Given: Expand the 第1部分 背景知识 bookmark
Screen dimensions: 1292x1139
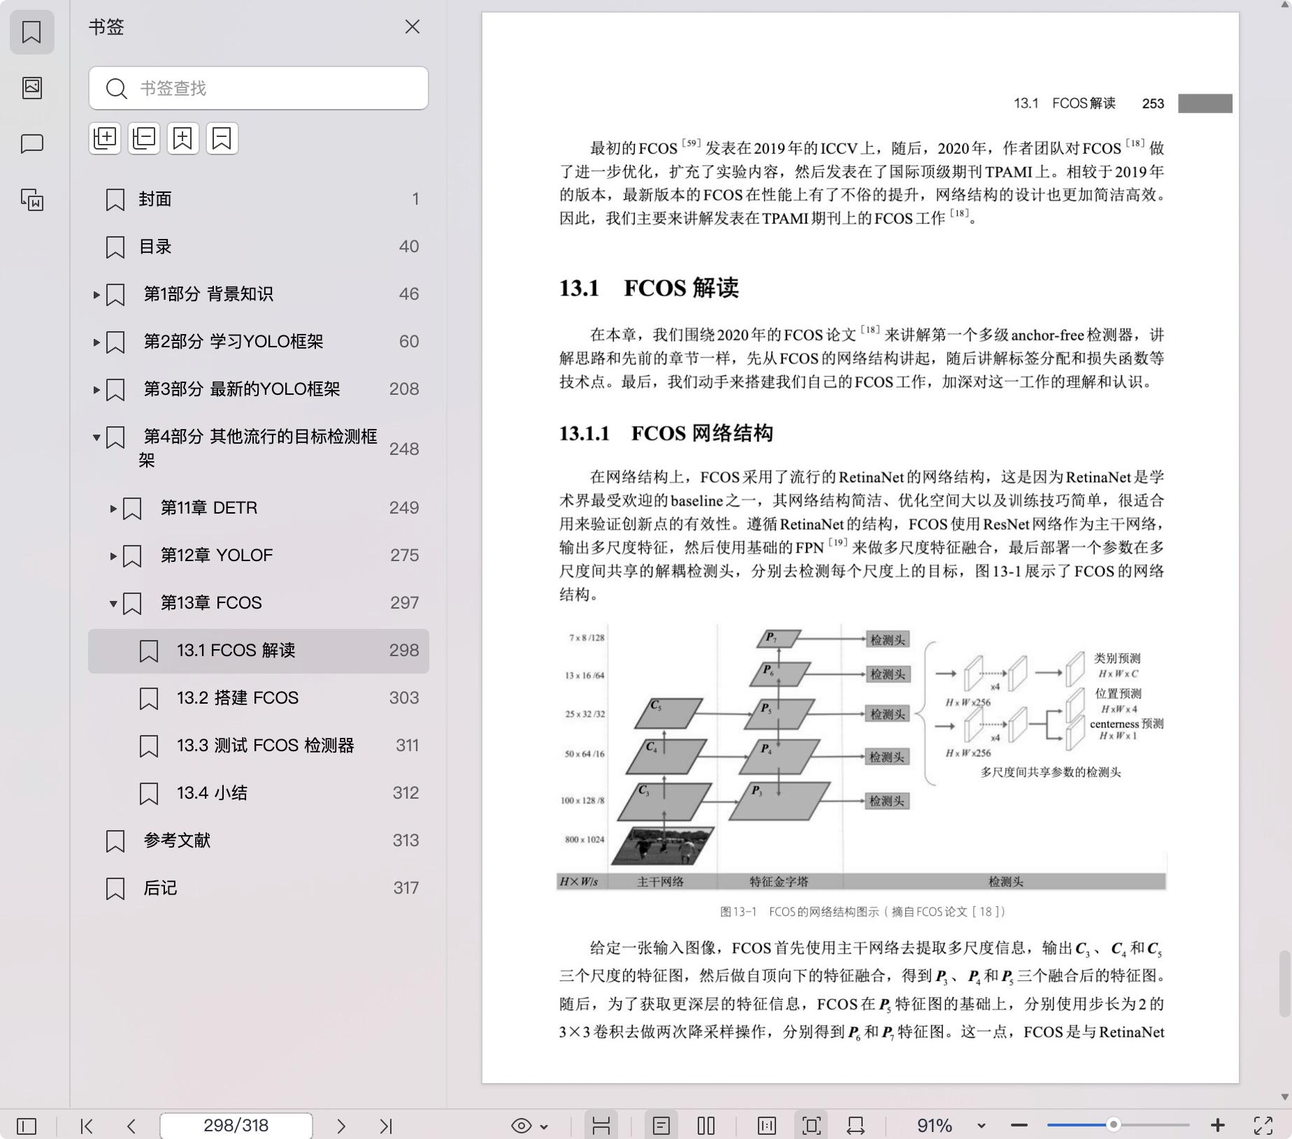Looking at the screenshot, I should click(96, 295).
